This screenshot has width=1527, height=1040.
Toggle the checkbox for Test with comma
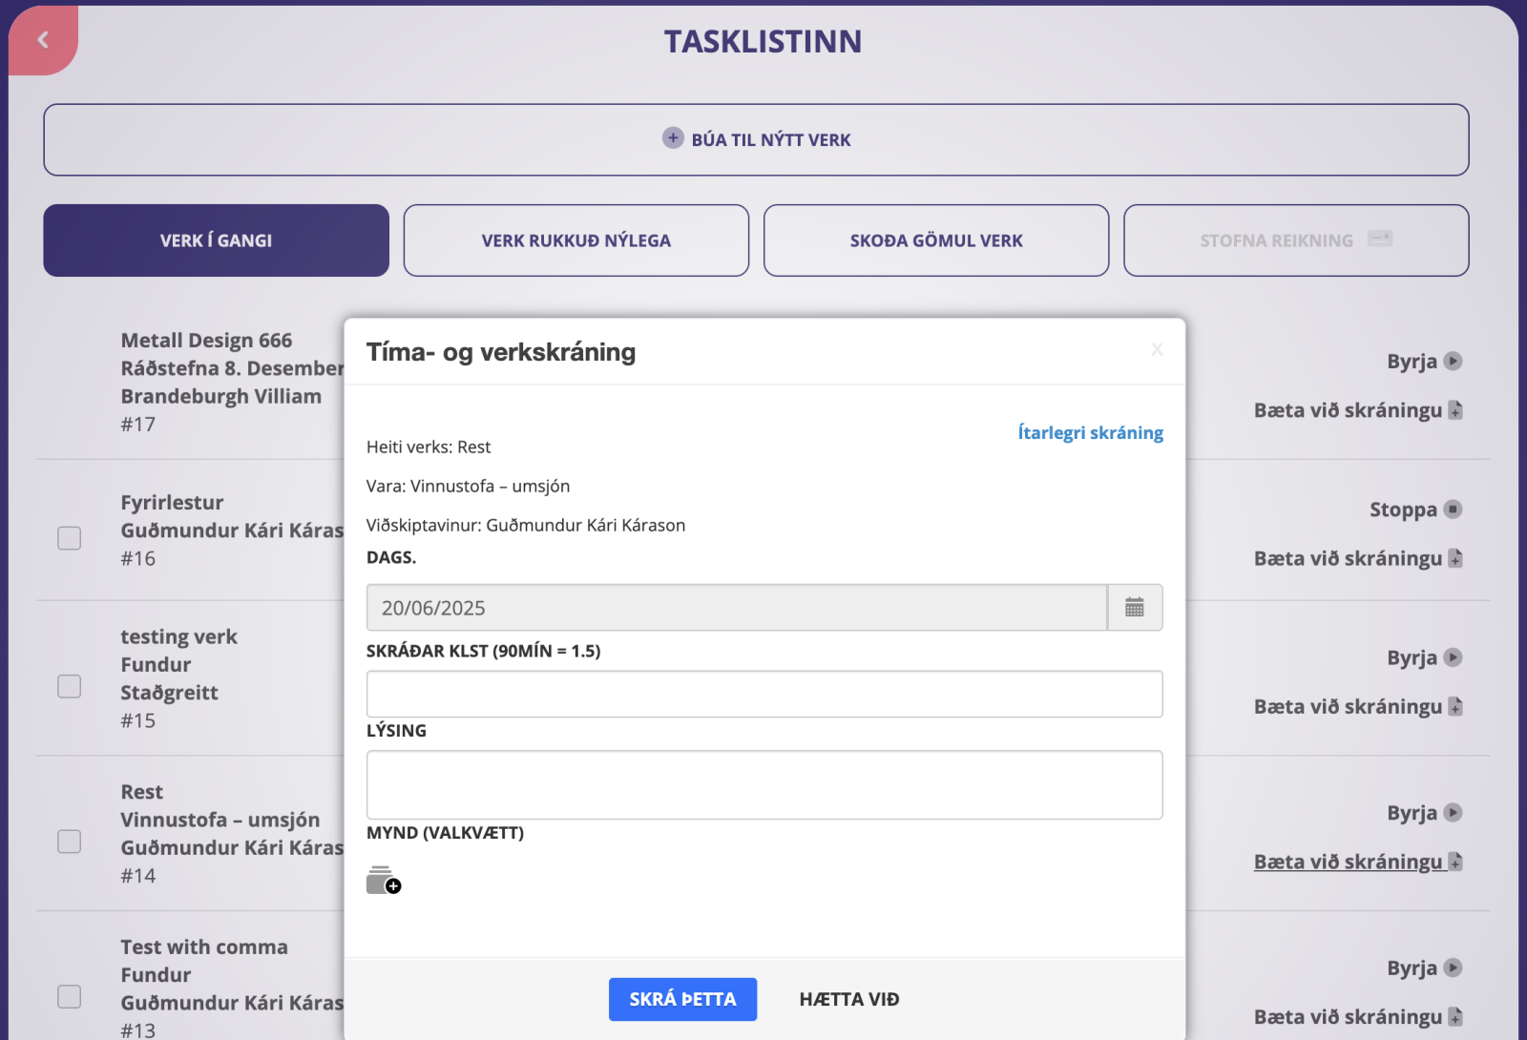(70, 996)
